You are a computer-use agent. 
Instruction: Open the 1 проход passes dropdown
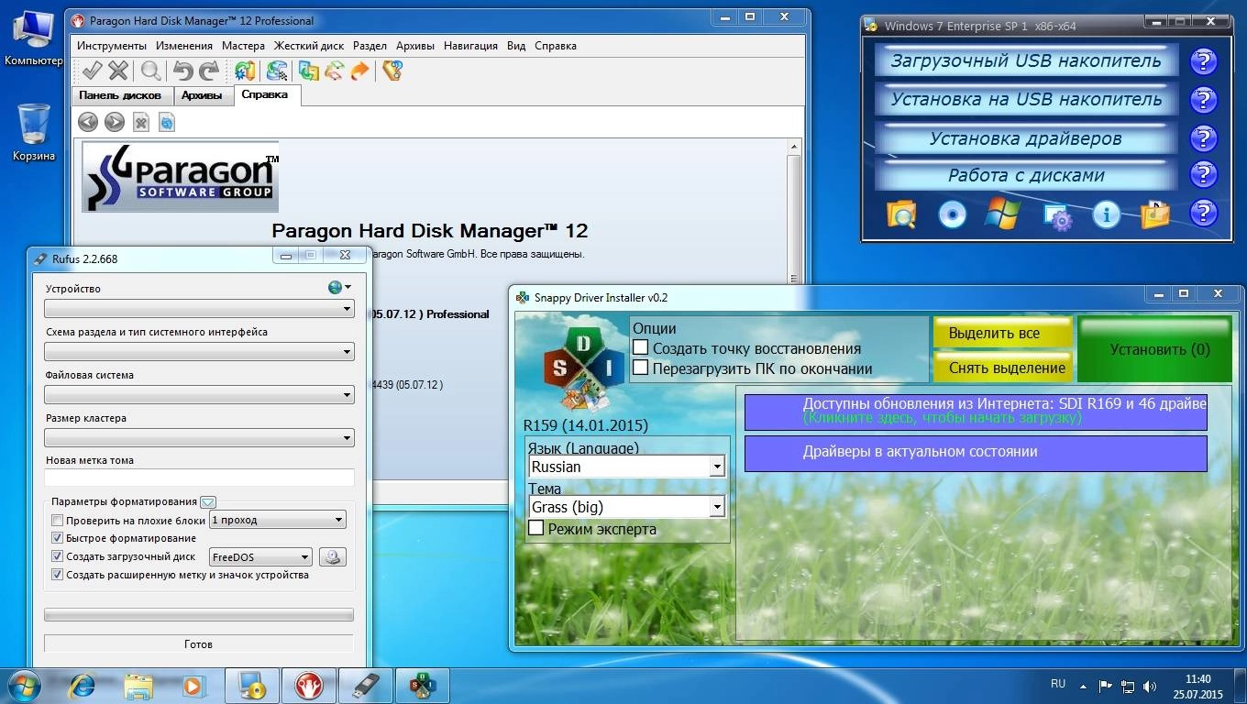278,520
